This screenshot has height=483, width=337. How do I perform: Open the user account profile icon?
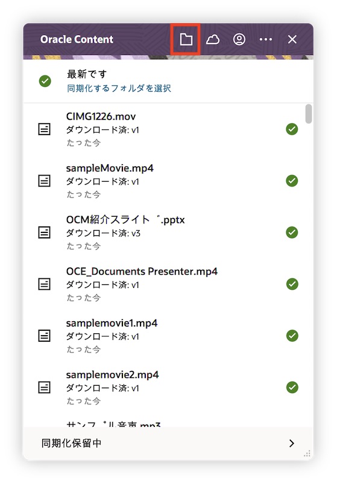point(239,39)
